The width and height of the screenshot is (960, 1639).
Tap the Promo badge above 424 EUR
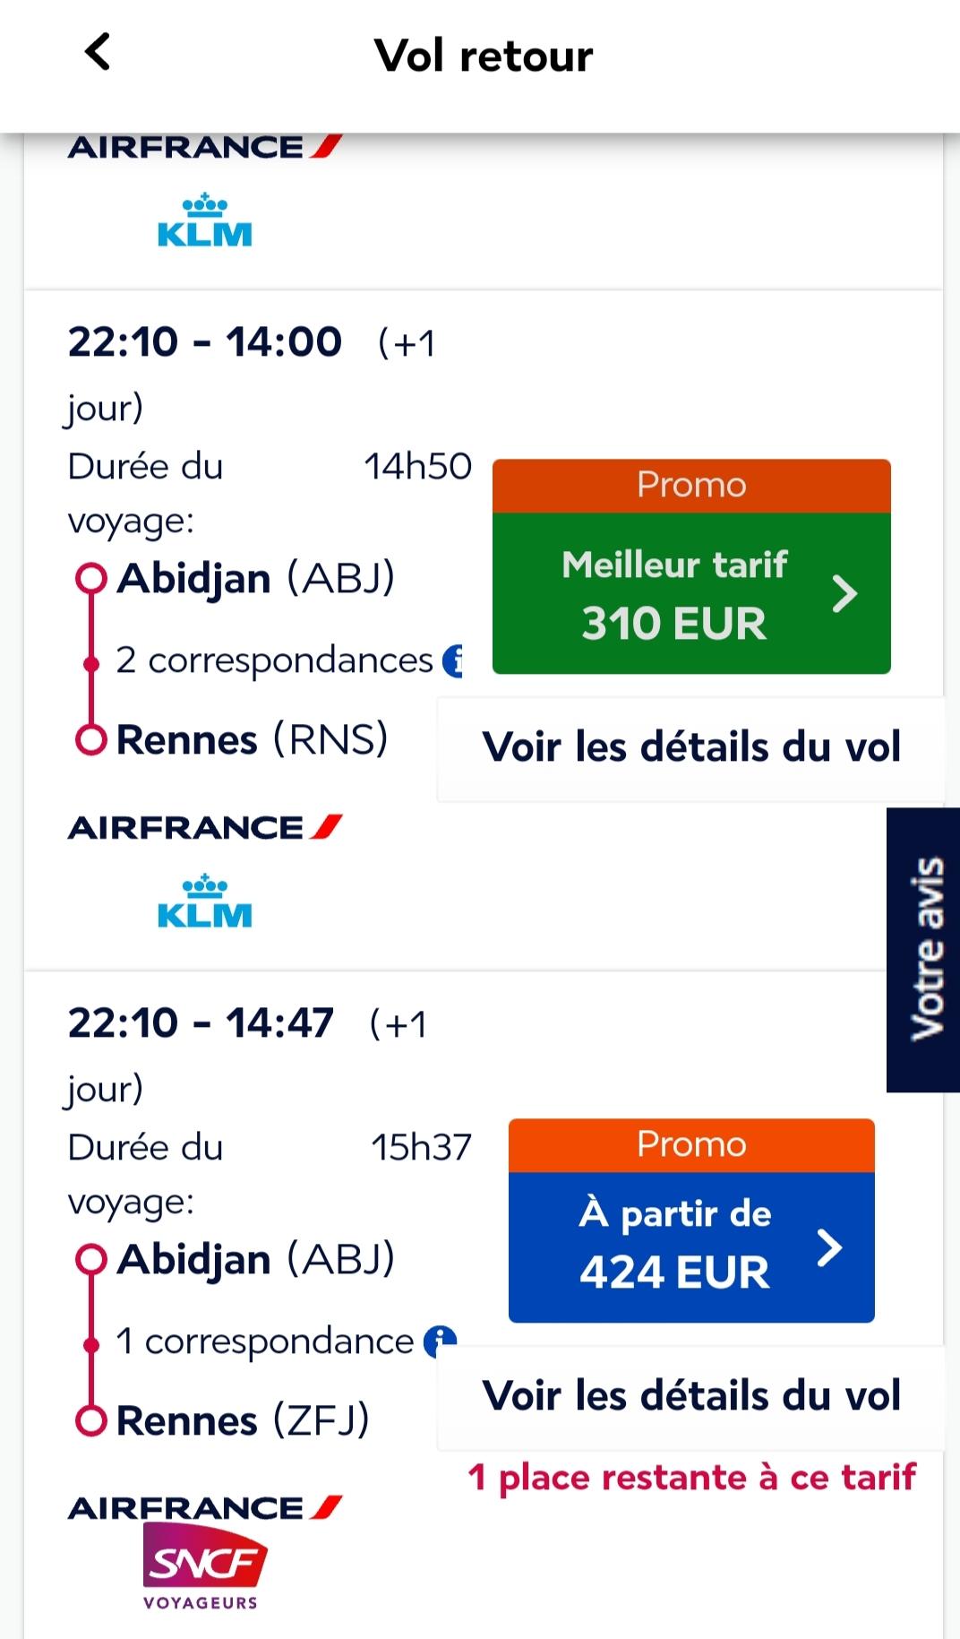coord(690,1145)
